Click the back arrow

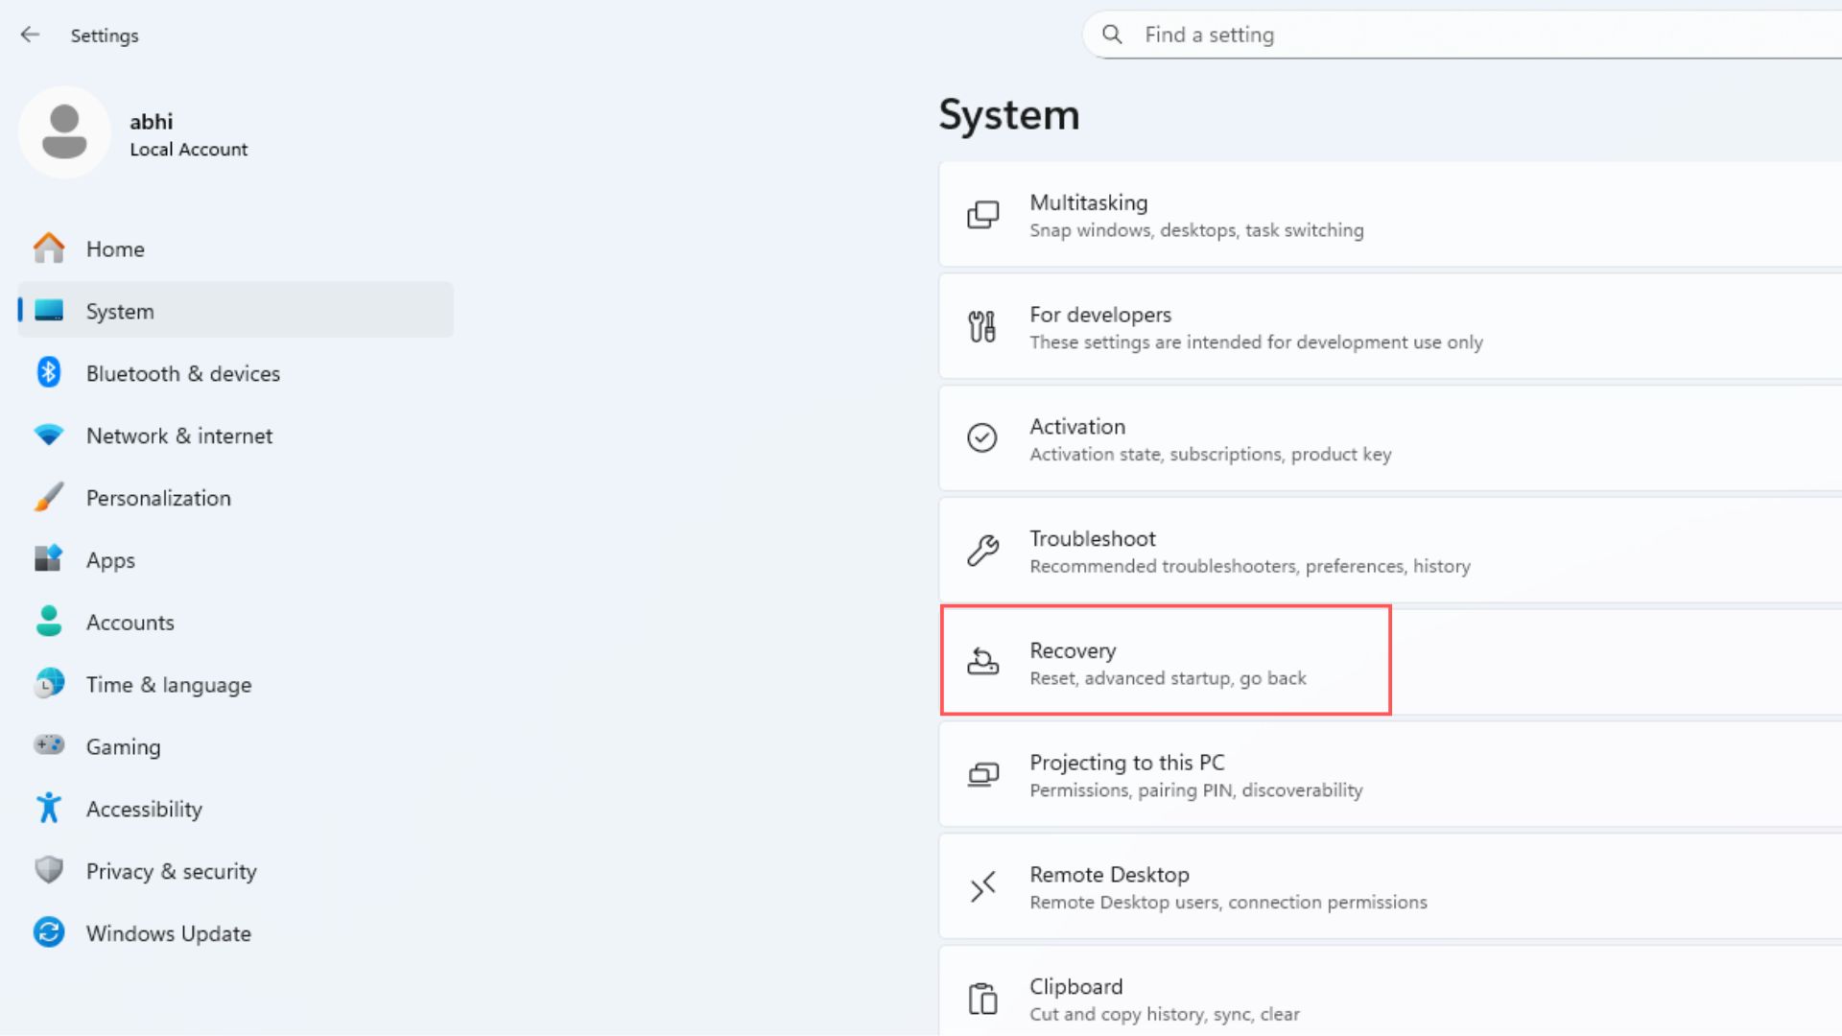pos(30,35)
